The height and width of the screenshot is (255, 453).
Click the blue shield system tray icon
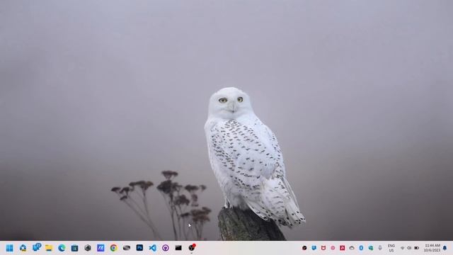(x=314, y=248)
